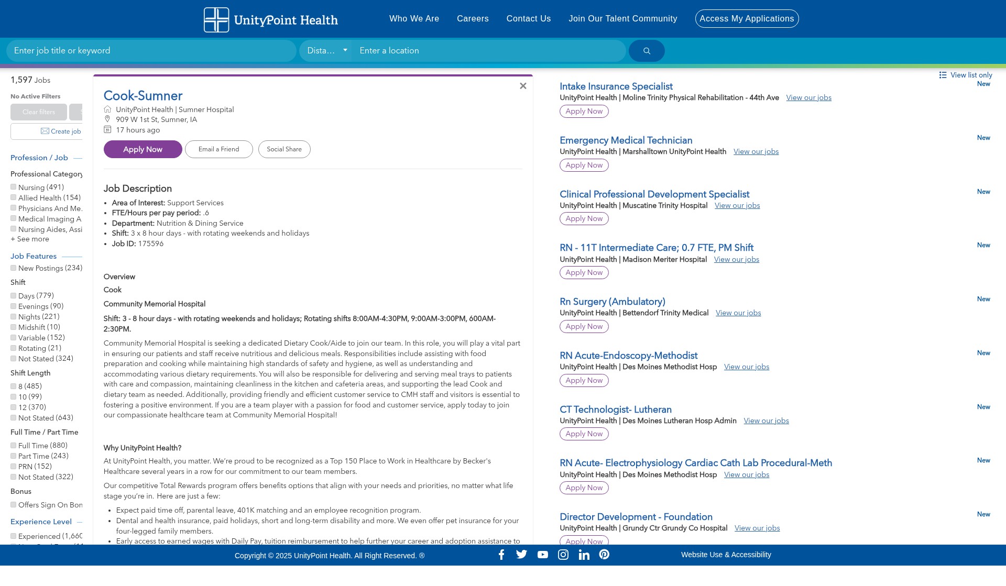Image resolution: width=1006 pixels, height=586 pixels.
Task: Check the New Postings filter
Action: coord(14,268)
